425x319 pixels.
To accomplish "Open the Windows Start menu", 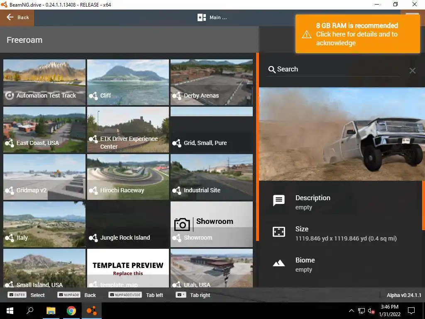I will click(x=10, y=311).
